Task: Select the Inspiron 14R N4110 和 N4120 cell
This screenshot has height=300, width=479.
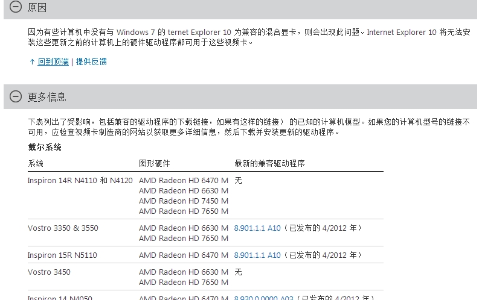Action: click(x=80, y=181)
